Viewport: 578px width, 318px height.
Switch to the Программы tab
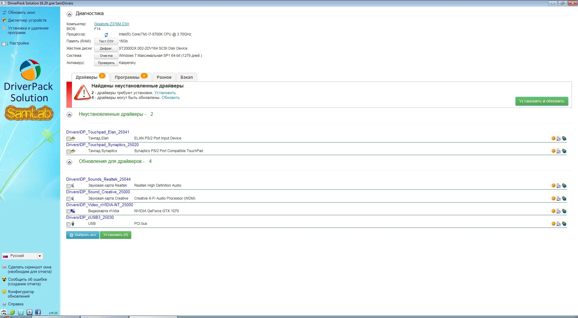click(x=131, y=77)
